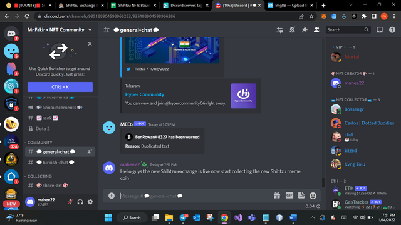Screen dimensions: 401x225
Task: Click the Search box in Discord header
Action: click(348, 30)
